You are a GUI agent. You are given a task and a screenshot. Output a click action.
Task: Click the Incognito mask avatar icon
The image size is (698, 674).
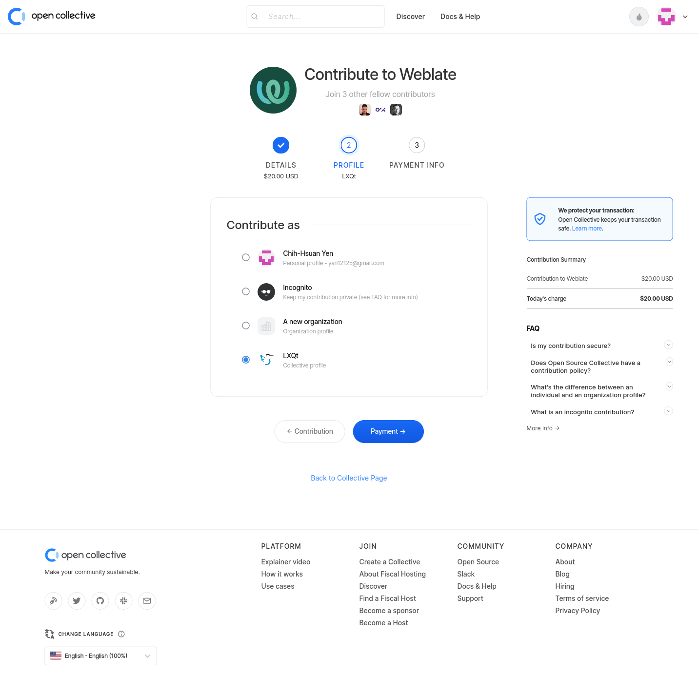(266, 292)
